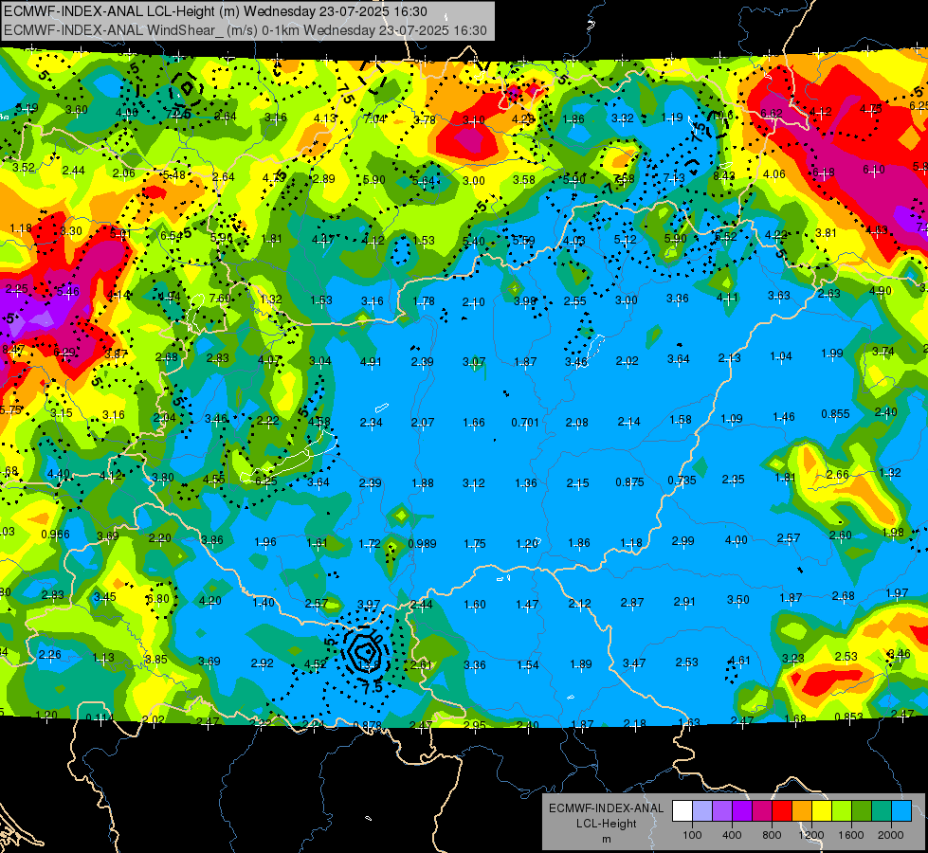Click the wind shear value '5.19'

click(x=27, y=108)
